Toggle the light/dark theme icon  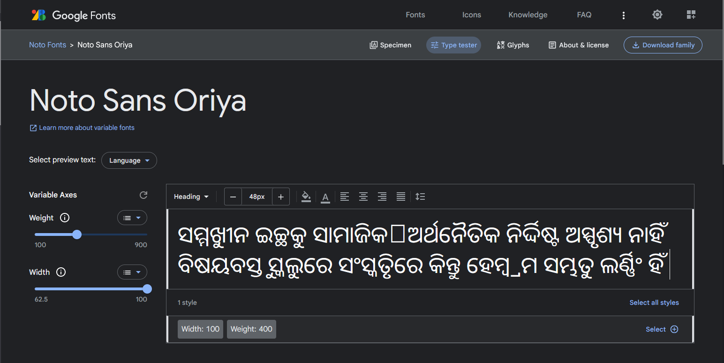click(x=657, y=15)
